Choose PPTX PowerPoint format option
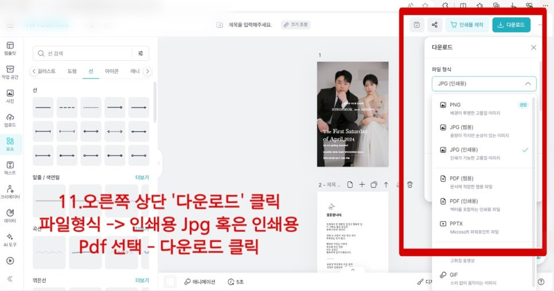Viewport: 554px width, 291px height. tap(483, 227)
